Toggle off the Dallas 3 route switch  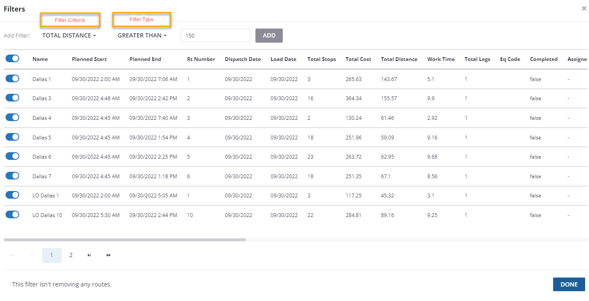coord(12,98)
